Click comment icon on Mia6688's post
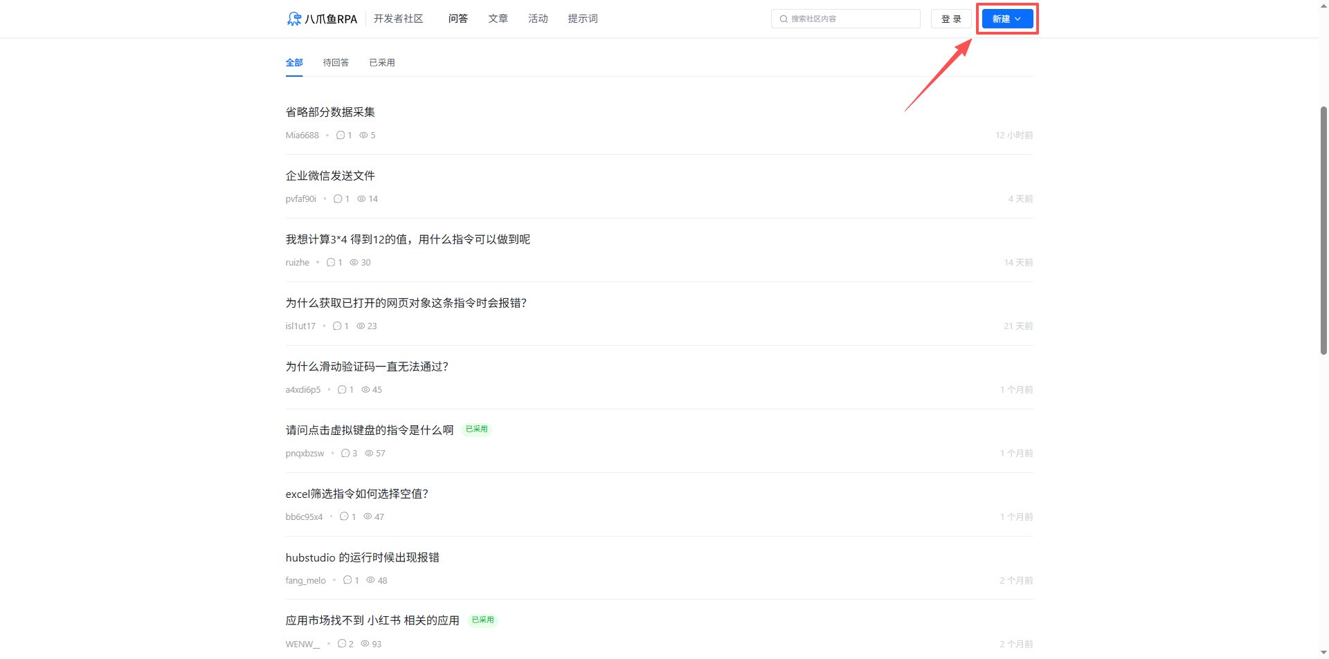Image resolution: width=1329 pixels, height=659 pixels. pyautogui.click(x=341, y=135)
